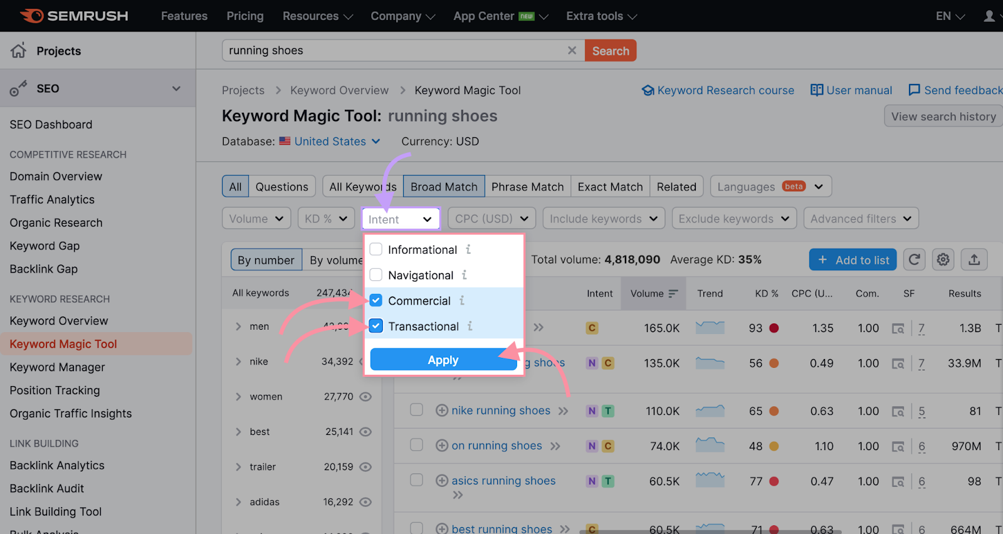The width and height of the screenshot is (1003, 534).
Task: Click plus icon beside asics running shoes
Action: 442,481
